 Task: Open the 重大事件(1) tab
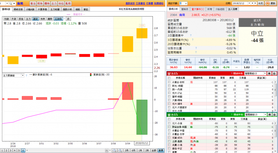[198, 9]
